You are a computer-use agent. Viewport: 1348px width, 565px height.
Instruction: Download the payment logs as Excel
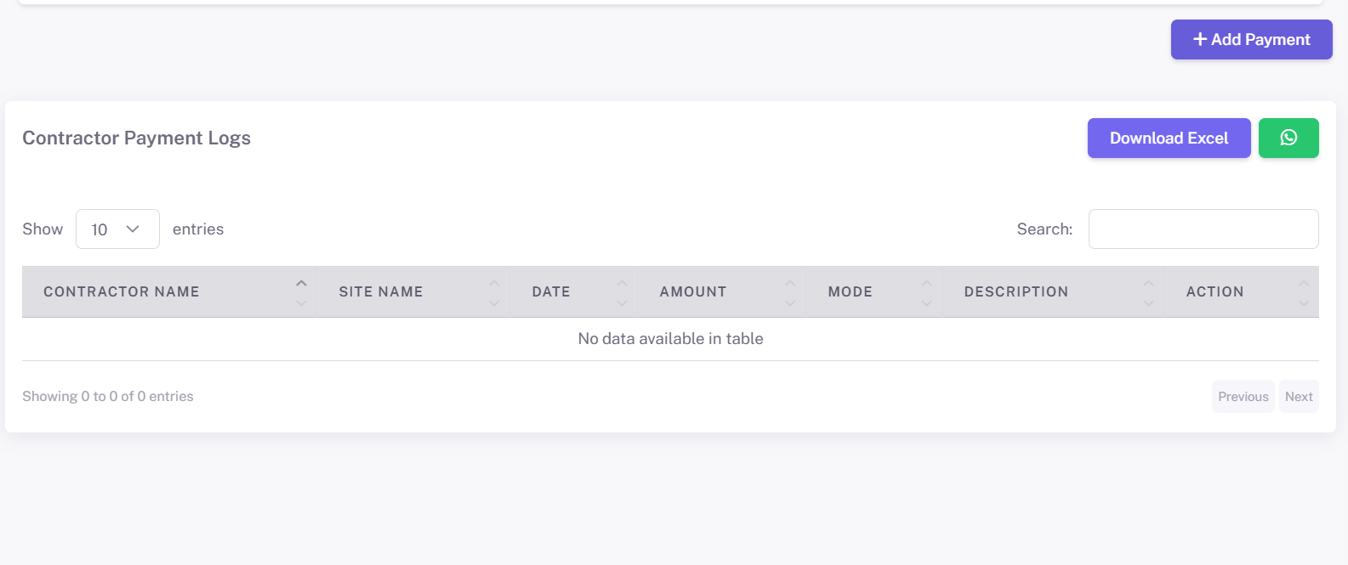pyautogui.click(x=1169, y=138)
